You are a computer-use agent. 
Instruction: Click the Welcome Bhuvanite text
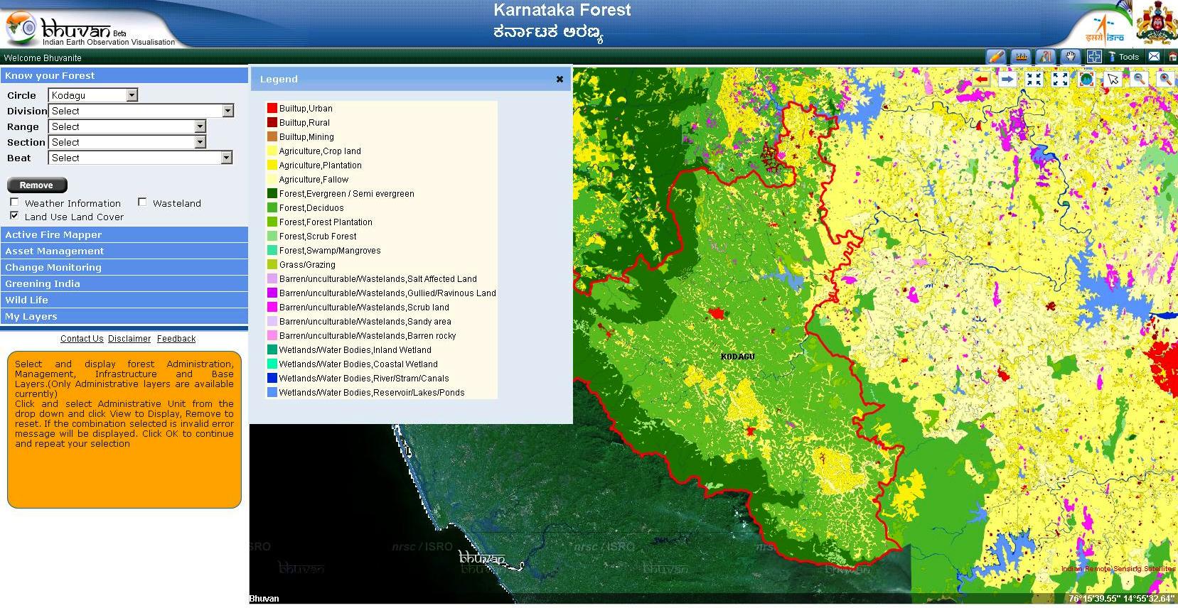tap(43, 58)
